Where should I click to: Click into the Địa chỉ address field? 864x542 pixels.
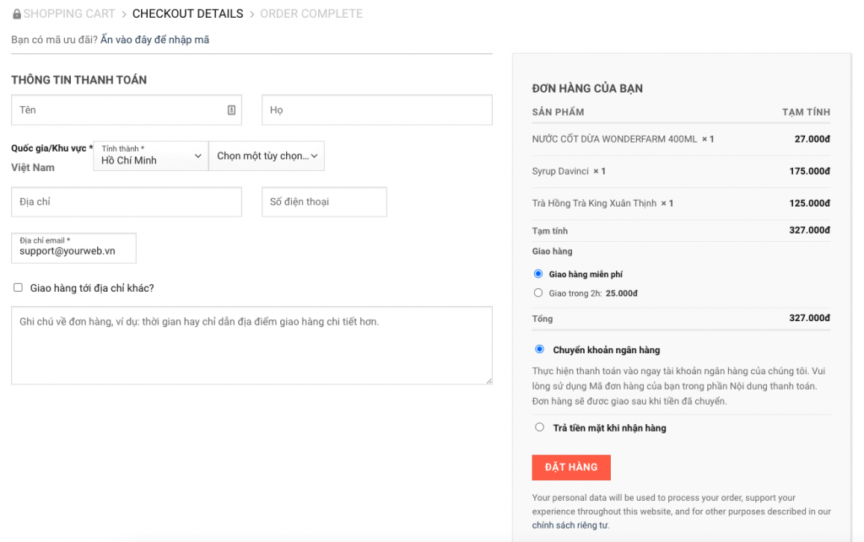tap(127, 202)
